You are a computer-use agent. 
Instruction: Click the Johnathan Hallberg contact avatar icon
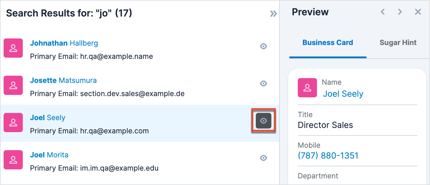[x=13, y=48]
